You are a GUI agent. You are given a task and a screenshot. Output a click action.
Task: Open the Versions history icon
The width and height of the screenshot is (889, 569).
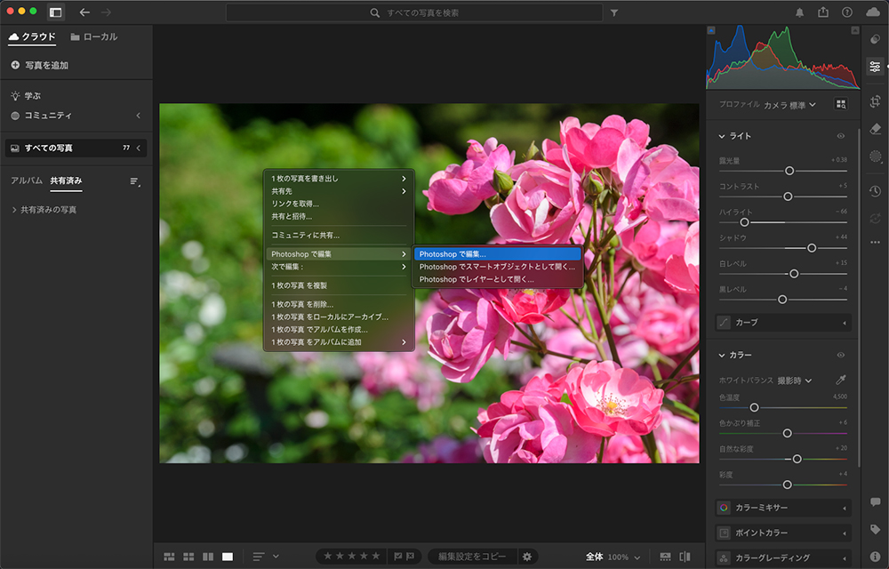(875, 191)
